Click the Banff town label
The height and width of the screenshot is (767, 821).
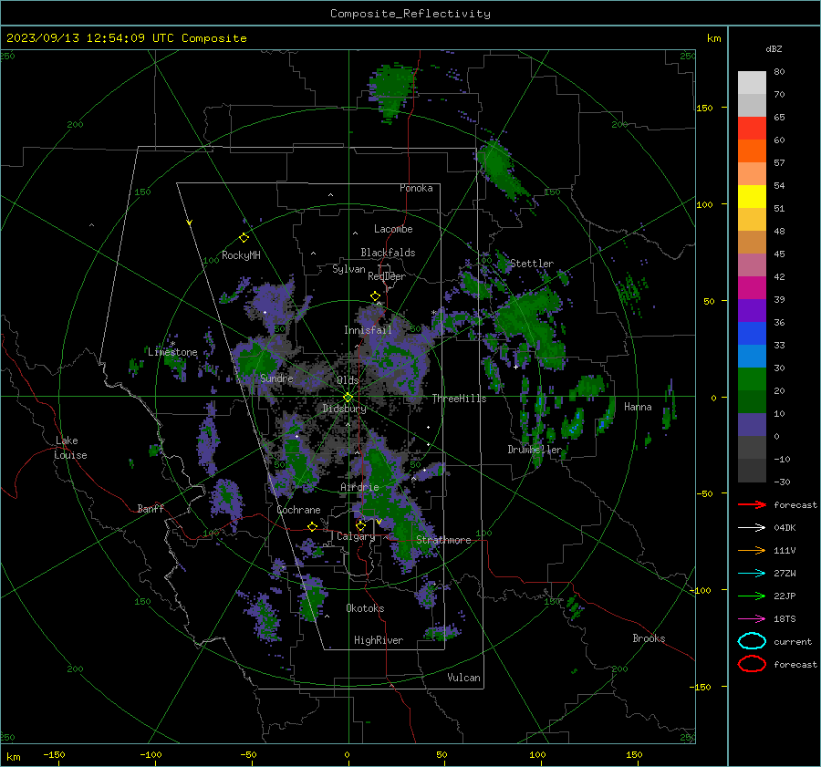pyautogui.click(x=151, y=508)
